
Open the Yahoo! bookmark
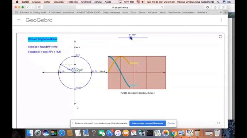pyautogui.click(x=162, y=12)
